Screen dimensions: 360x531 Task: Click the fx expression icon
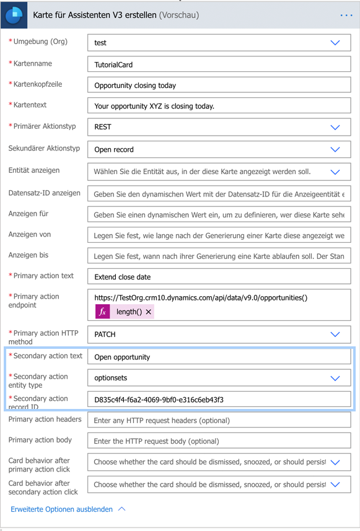coord(103,312)
